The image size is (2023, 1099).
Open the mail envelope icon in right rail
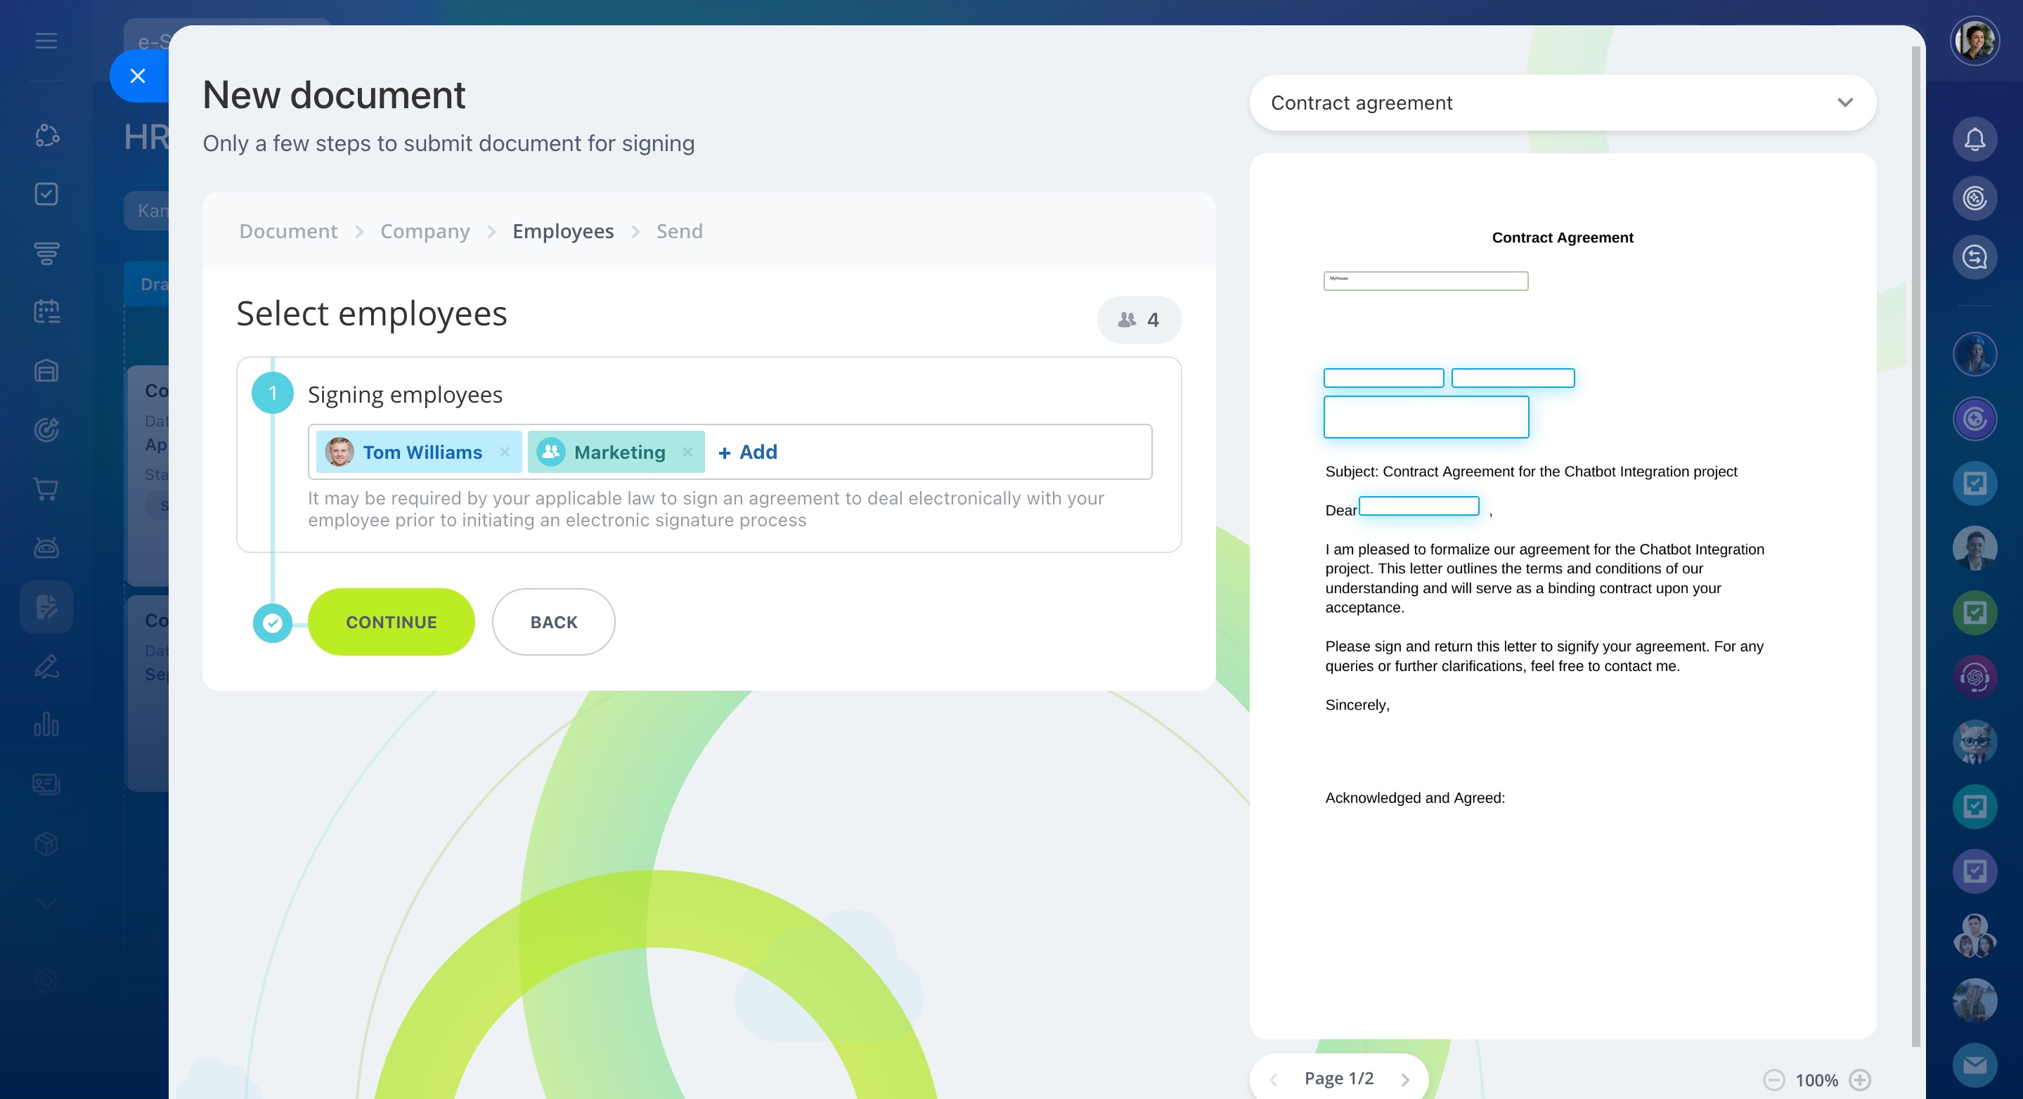pyautogui.click(x=1974, y=1065)
